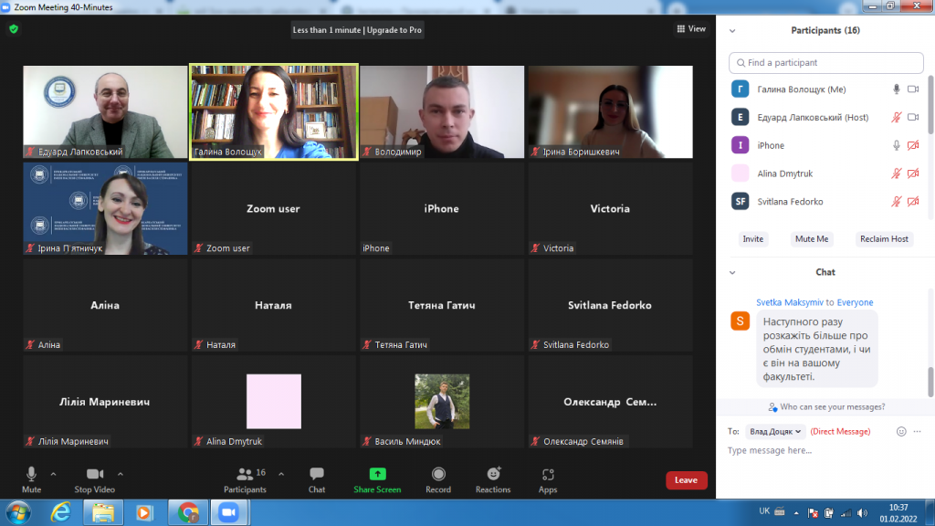Viewport: 935px width, 526px height.
Task: Click the Chat icon in the toolbar
Action: click(317, 474)
